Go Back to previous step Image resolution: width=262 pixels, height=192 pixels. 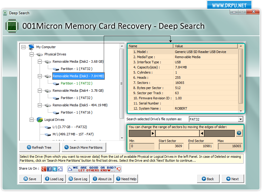point(208,179)
